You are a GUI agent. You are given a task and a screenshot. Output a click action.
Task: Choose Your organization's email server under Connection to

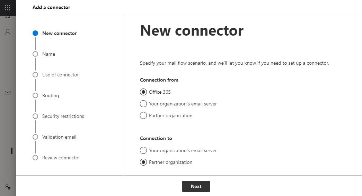pyautogui.click(x=143, y=150)
